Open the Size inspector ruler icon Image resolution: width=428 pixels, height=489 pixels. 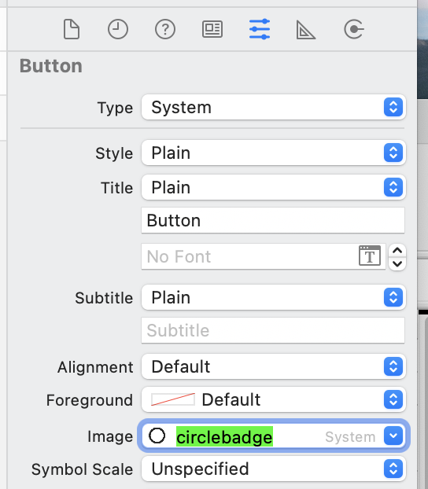coord(305,30)
